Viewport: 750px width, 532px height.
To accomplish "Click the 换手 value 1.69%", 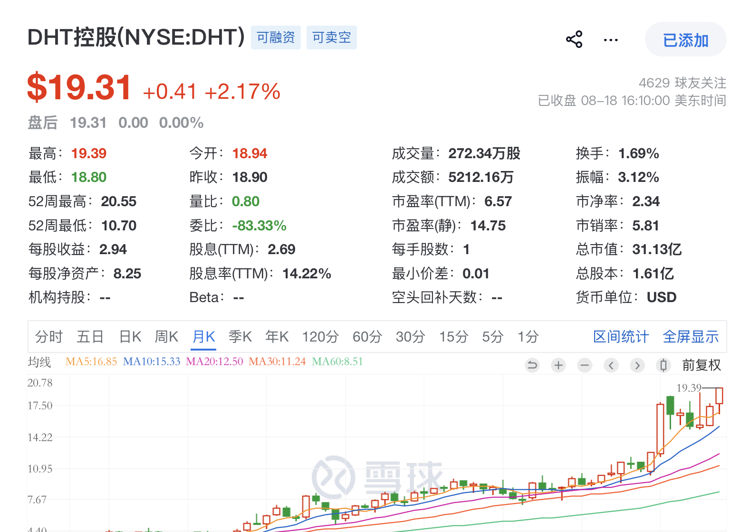I will click(638, 153).
